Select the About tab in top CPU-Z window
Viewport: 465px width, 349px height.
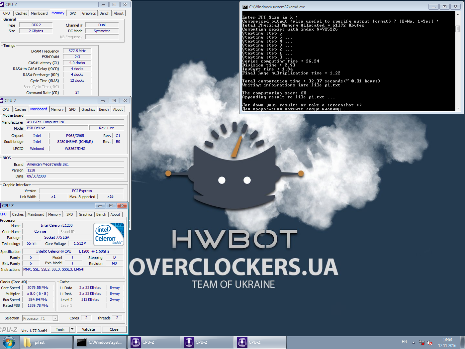point(119,13)
